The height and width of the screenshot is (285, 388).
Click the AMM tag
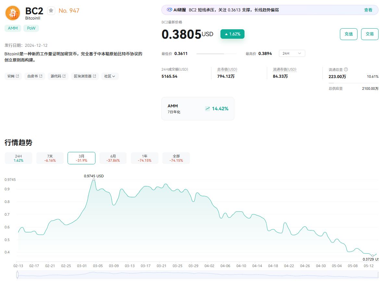coord(13,28)
